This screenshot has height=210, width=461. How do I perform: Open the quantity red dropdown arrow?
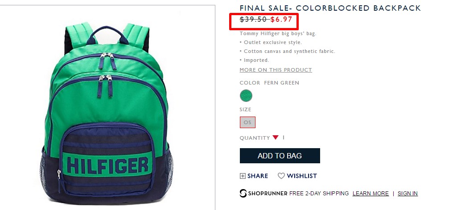pyautogui.click(x=276, y=137)
